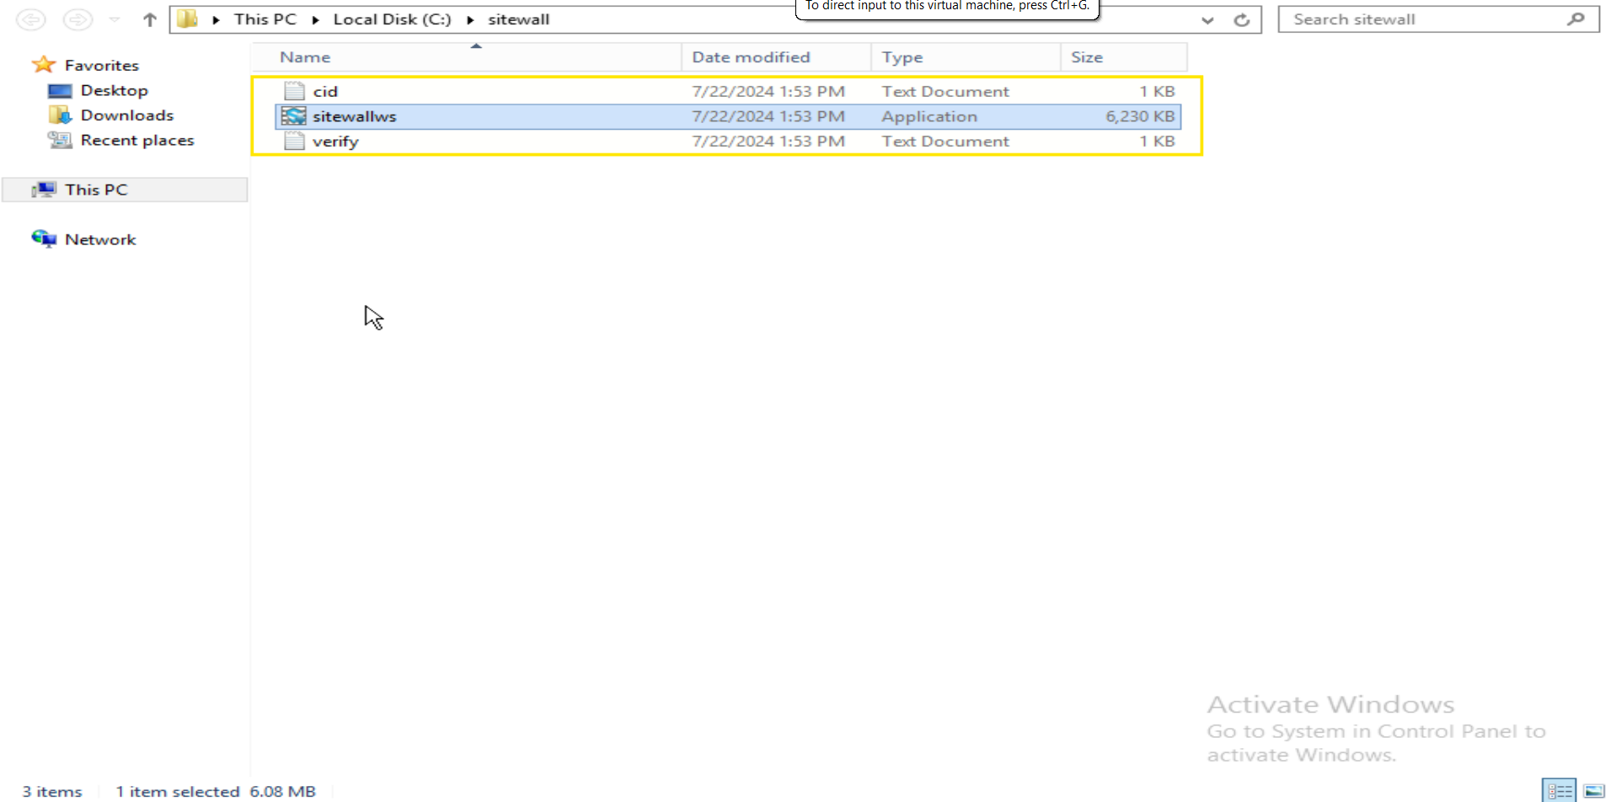Image resolution: width=1616 pixels, height=802 pixels.
Task: Select This PC in the navigation pane
Action: pos(96,190)
